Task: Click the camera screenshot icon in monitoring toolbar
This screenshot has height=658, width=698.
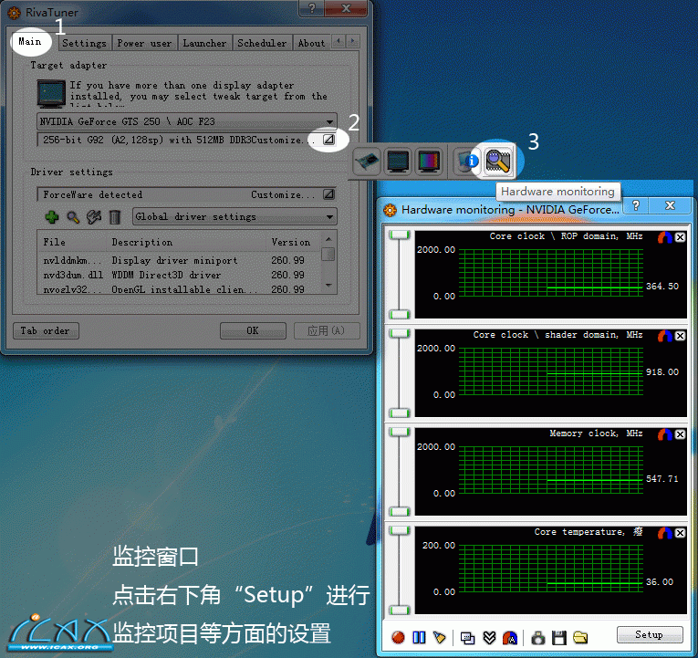Action: [x=538, y=636]
